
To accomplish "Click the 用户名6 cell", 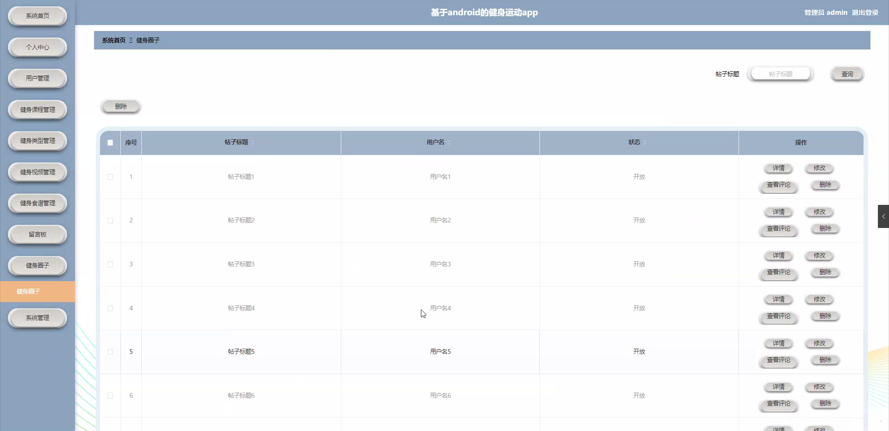I will (440, 395).
